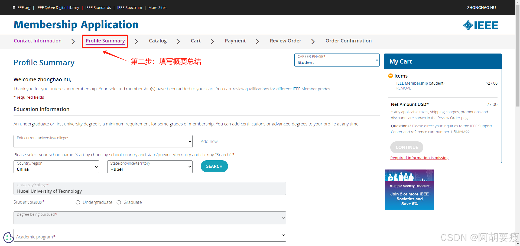Select the Profile Summary step
This screenshot has height=246, width=520.
coord(105,41)
